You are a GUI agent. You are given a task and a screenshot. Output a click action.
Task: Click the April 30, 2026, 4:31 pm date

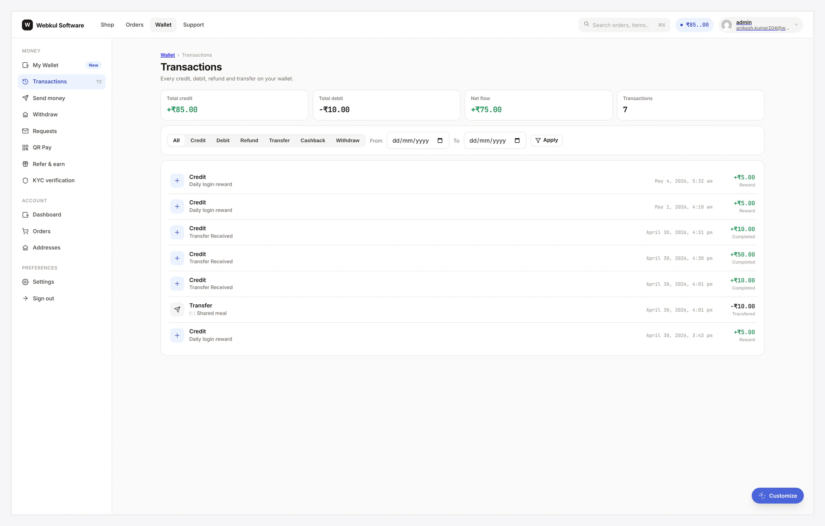tap(679, 232)
